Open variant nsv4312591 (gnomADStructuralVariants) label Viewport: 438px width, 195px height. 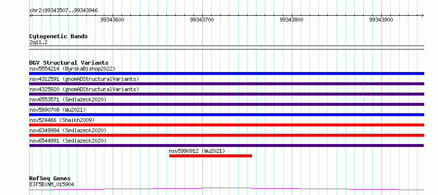[84, 79]
